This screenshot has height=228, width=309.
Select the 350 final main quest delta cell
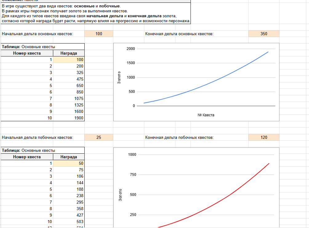[264, 34]
